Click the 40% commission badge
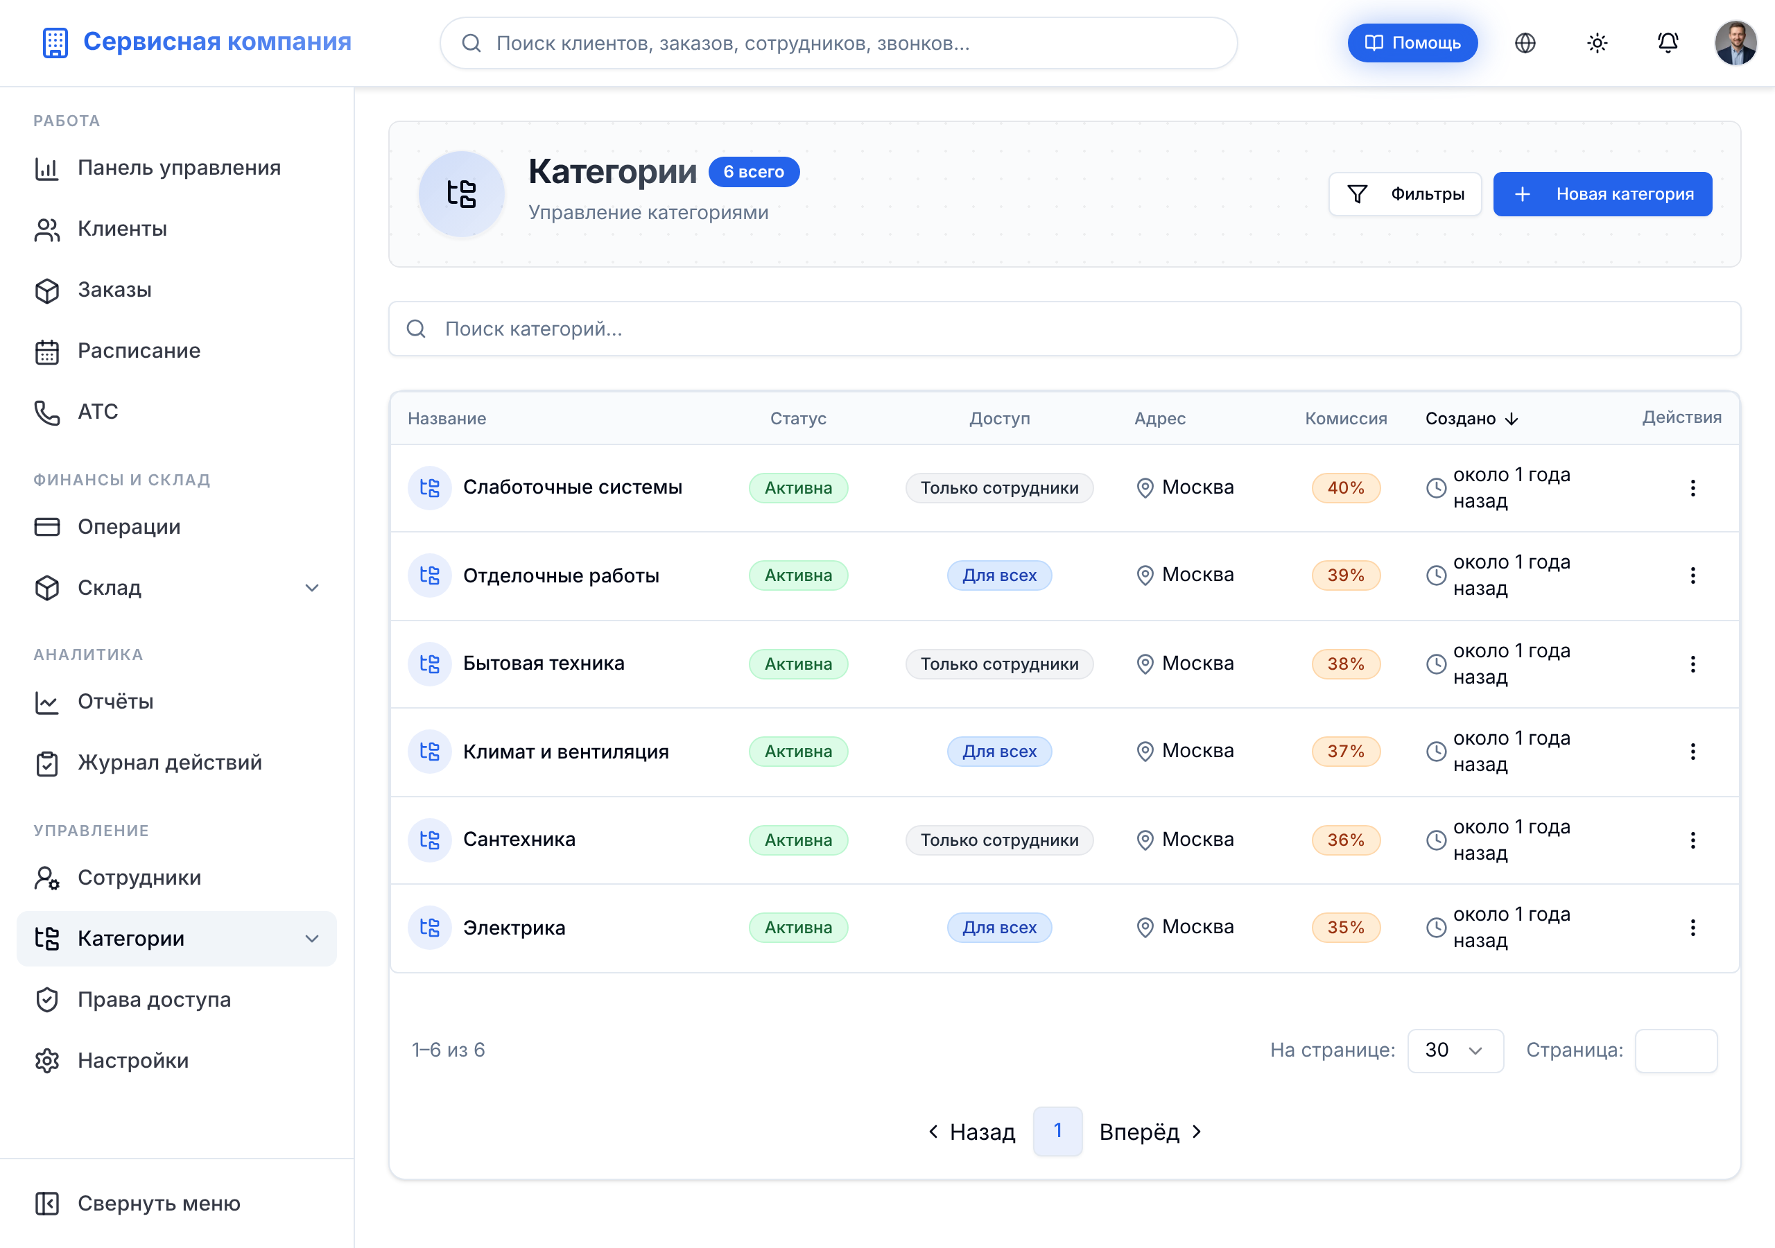 pos(1345,488)
